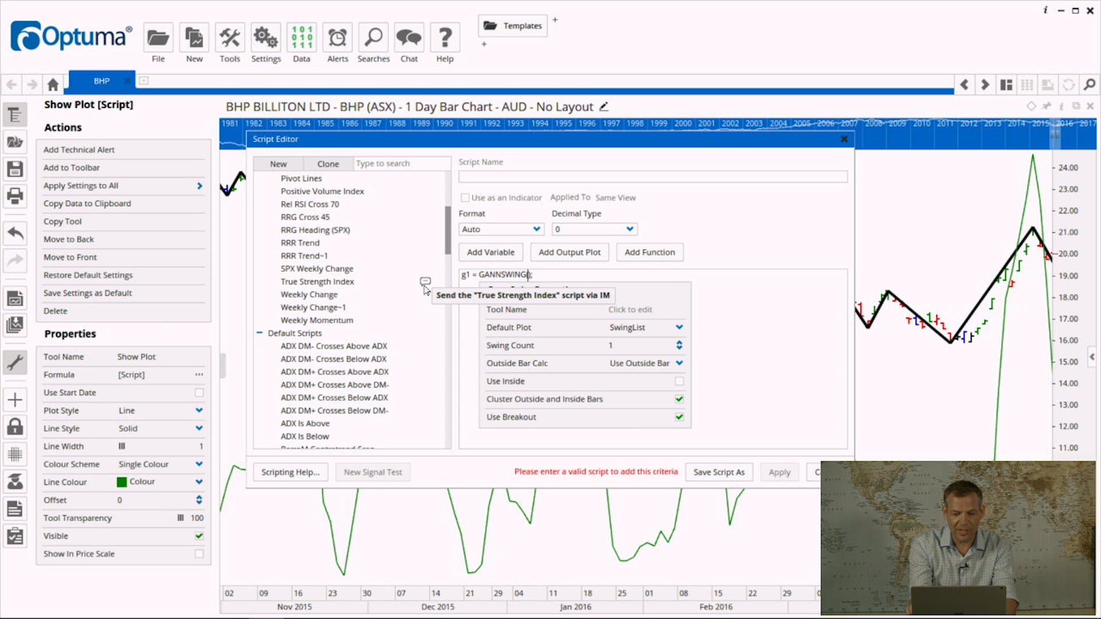Viewport: 1101px width, 619px height.
Task: Click the back arrow in navigation bar
Action: [11, 85]
